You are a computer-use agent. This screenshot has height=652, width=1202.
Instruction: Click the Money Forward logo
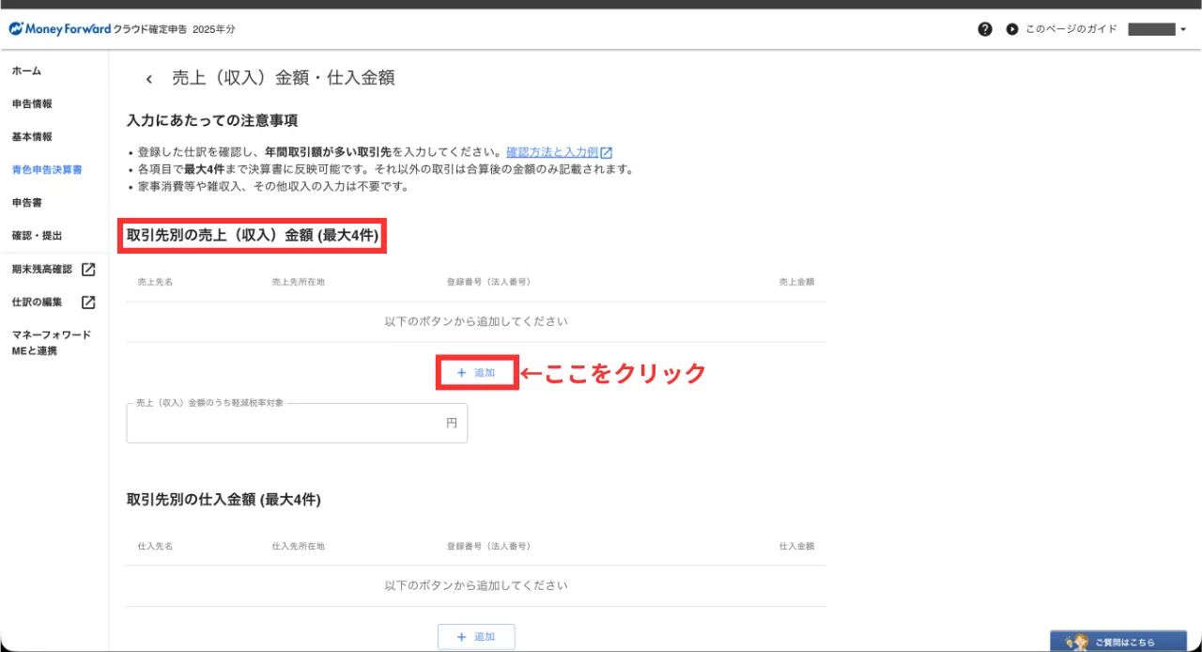point(59,29)
